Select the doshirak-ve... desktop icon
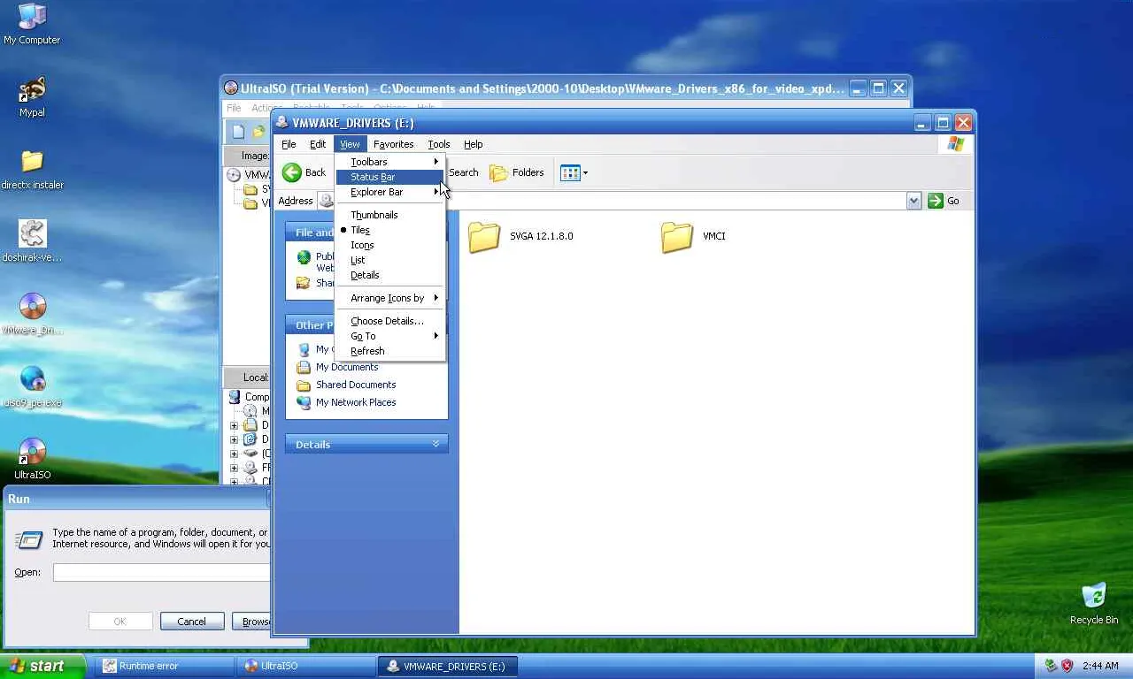The width and height of the screenshot is (1133, 679). coord(32,241)
